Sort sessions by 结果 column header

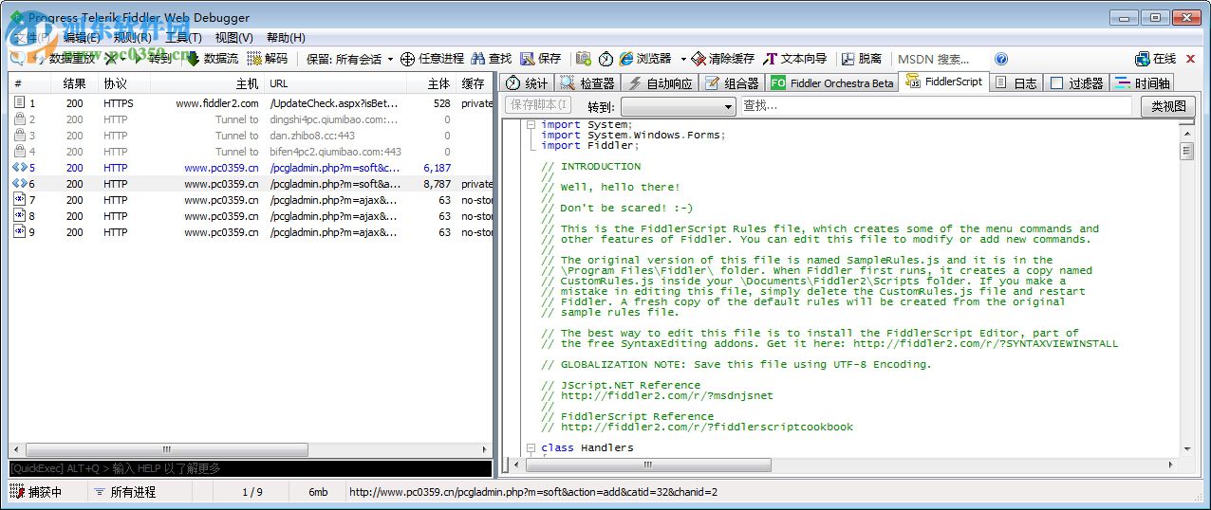(x=74, y=83)
